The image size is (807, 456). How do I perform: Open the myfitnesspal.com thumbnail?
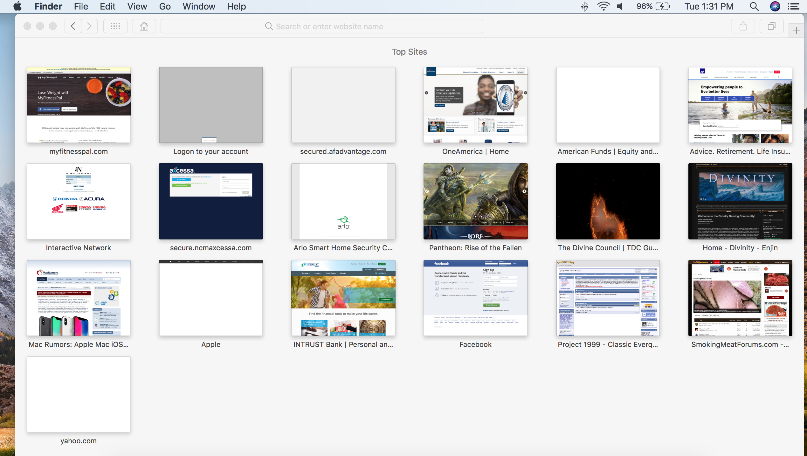(x=79, y=105)
